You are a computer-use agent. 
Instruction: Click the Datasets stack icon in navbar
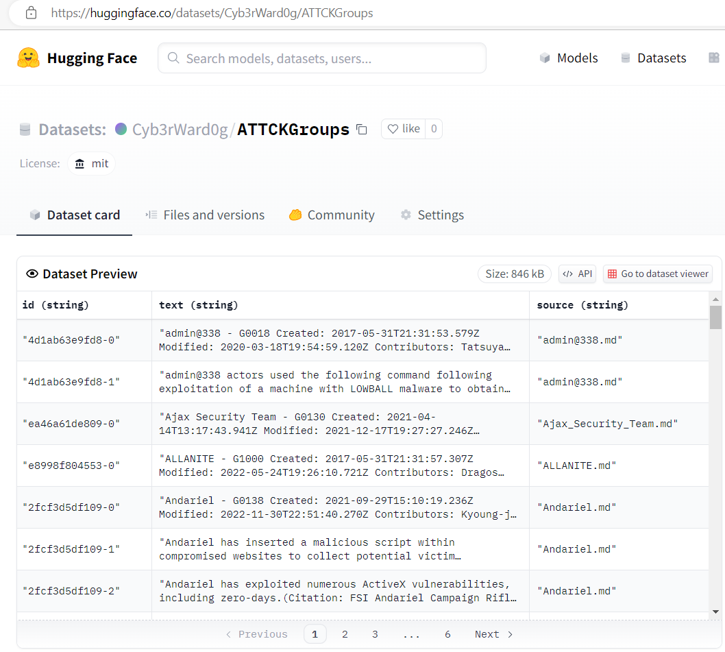point(625,58)
